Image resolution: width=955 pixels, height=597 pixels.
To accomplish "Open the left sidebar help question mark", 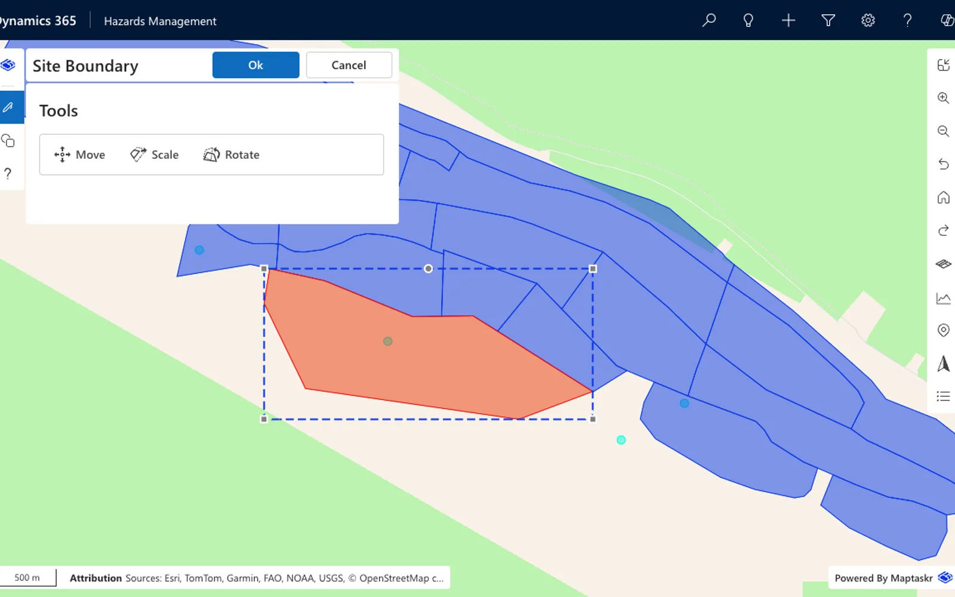I will coord(8,173).
